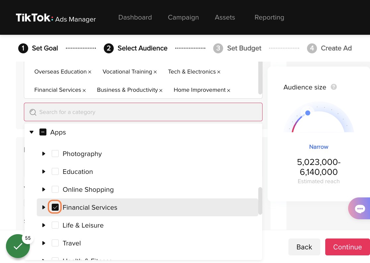This screenshot has width=370, height=263.
Task: Click the Photography label in the list
Action: (x=82, y=154)
